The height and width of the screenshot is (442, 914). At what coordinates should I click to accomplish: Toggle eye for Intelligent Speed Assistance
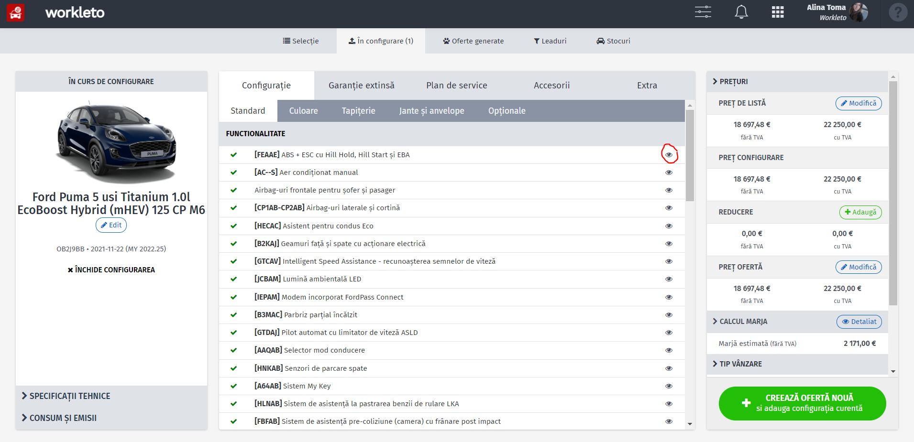(x=669, y=261)
